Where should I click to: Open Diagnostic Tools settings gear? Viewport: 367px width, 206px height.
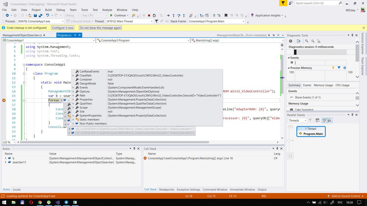point(290,41)
